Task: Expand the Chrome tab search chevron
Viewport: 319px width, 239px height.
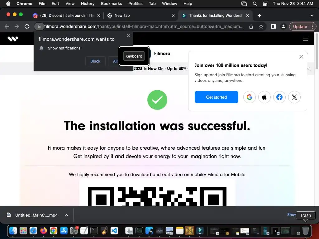Action: point(312,16)
